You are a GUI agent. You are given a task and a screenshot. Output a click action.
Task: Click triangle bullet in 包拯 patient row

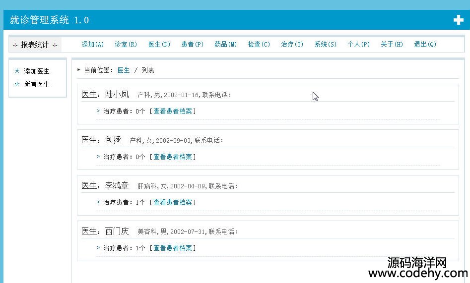coord(98,156)
